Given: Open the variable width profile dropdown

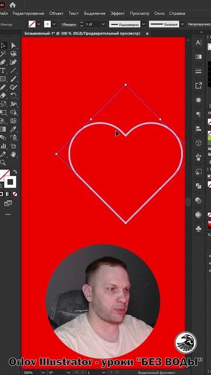Looking at the screenshot, I should (144, 24).
